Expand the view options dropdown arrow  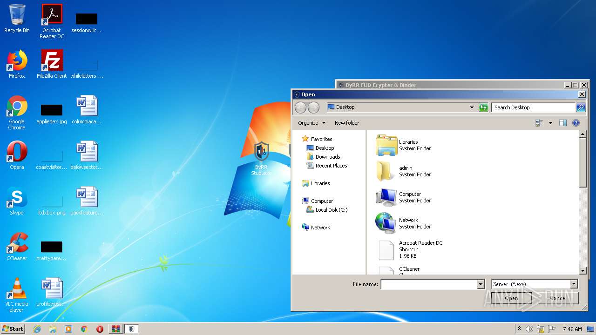(x=550, y=123)
